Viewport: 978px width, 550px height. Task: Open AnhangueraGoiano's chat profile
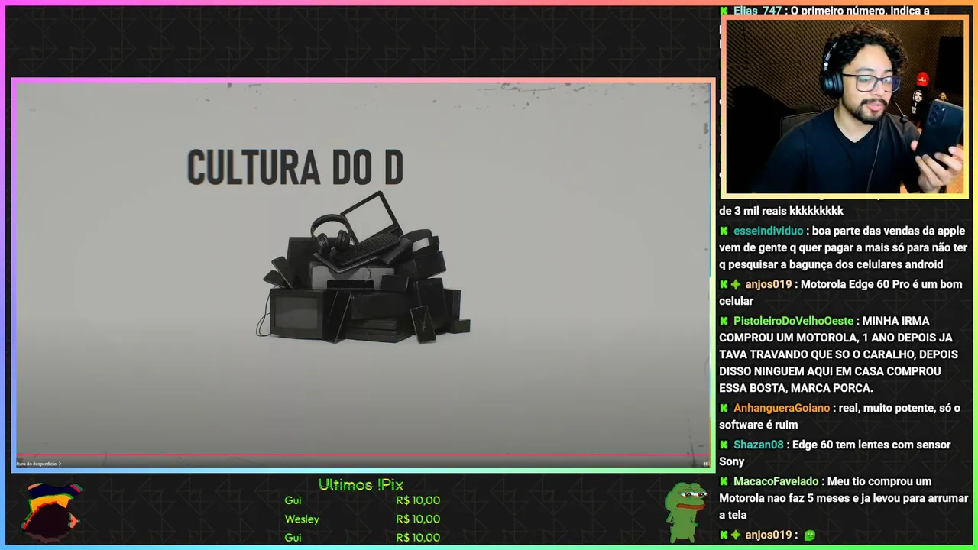(782, 408)
